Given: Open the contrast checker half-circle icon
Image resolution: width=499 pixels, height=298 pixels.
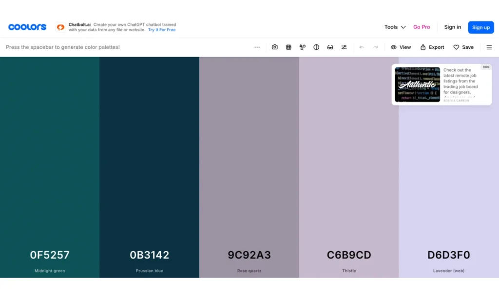Looking at the screenshot, I should click(x=316, y=47).
